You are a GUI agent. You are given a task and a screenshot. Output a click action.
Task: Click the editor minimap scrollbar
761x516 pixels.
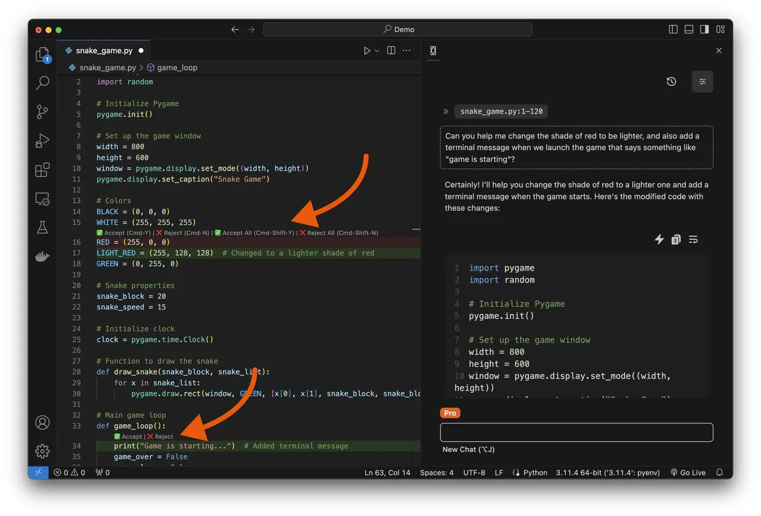click(x=416, y=228)
